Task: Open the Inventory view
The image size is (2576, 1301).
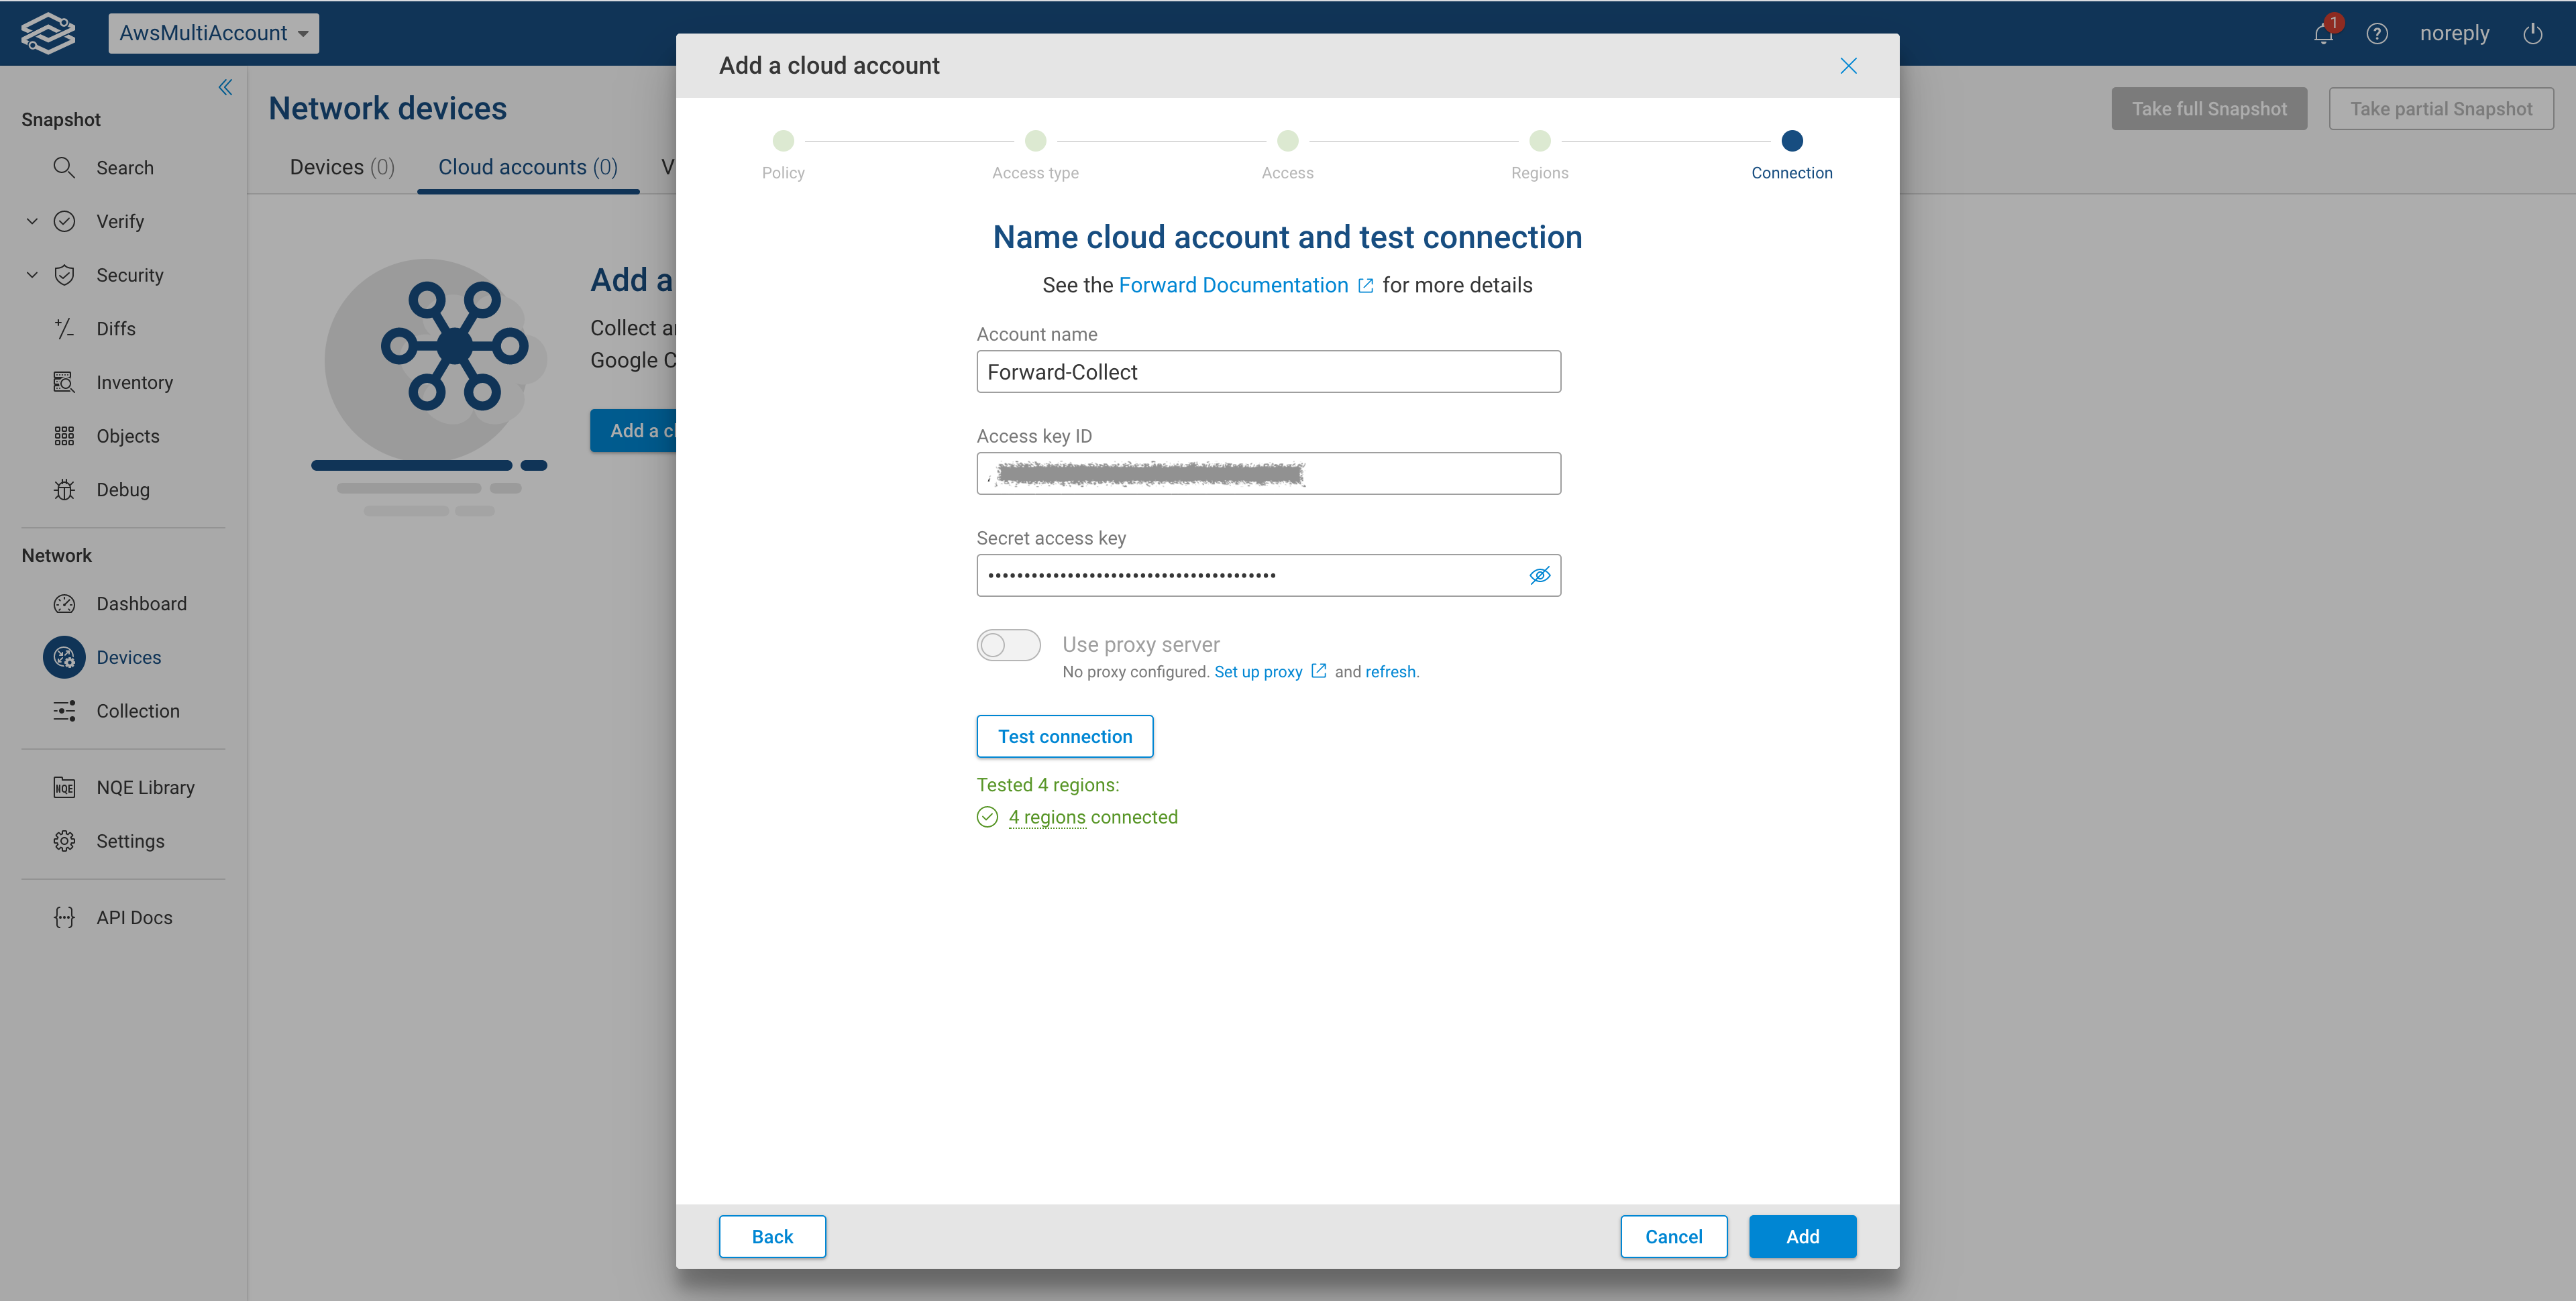Action: pyautogui.click(x=64, y=382)
